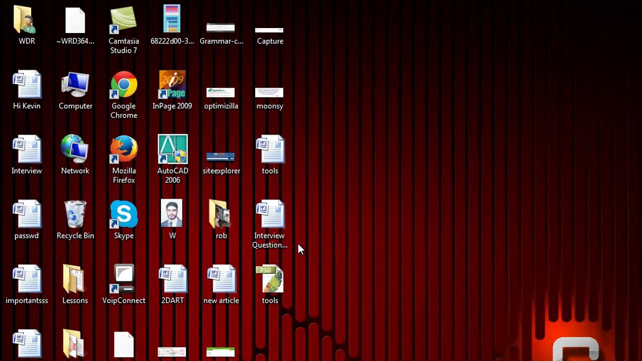Select the W portrait photo icon
The width and height of the screenshot is (642, 361).
(x=172, y=213)
